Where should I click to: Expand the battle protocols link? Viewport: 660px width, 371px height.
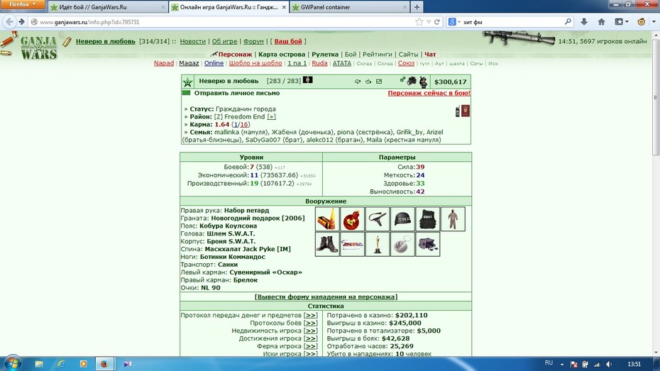click(311, 323)
